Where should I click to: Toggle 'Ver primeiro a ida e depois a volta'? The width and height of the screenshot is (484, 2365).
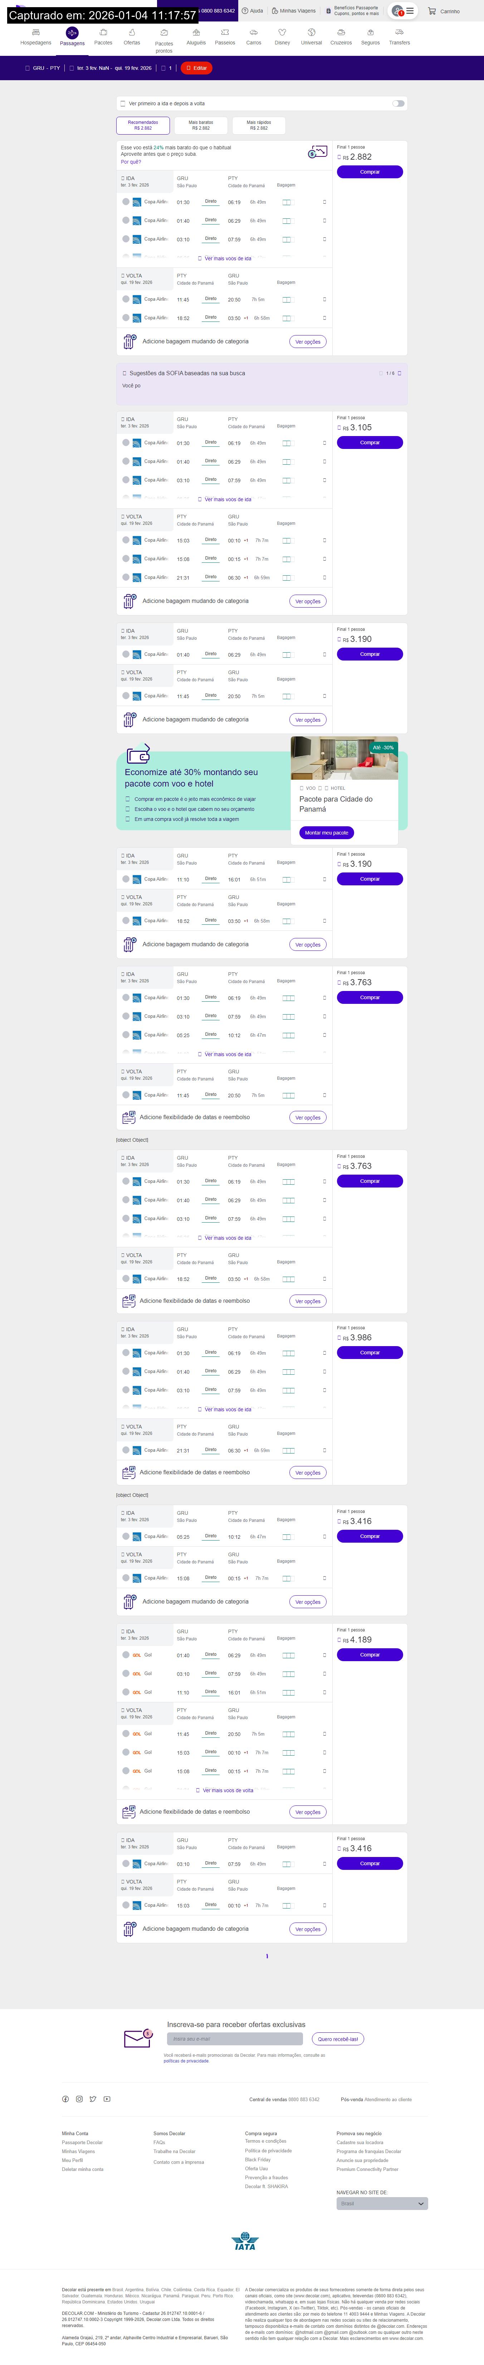(x=398, y=104)
